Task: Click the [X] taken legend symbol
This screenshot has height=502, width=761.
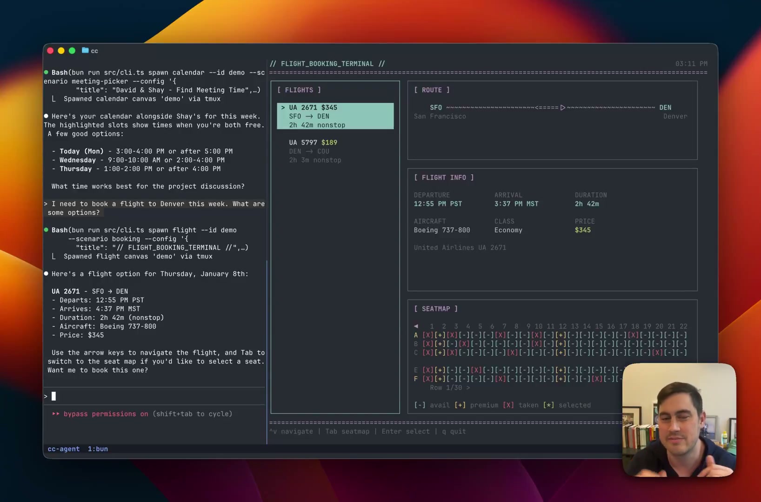Action: (508, 405)
